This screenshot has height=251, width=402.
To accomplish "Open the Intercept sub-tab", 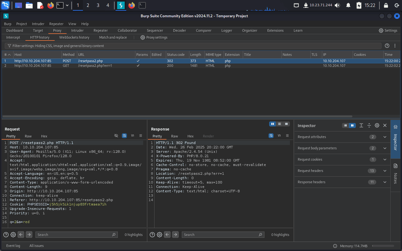I will click(x=13, y=37).
